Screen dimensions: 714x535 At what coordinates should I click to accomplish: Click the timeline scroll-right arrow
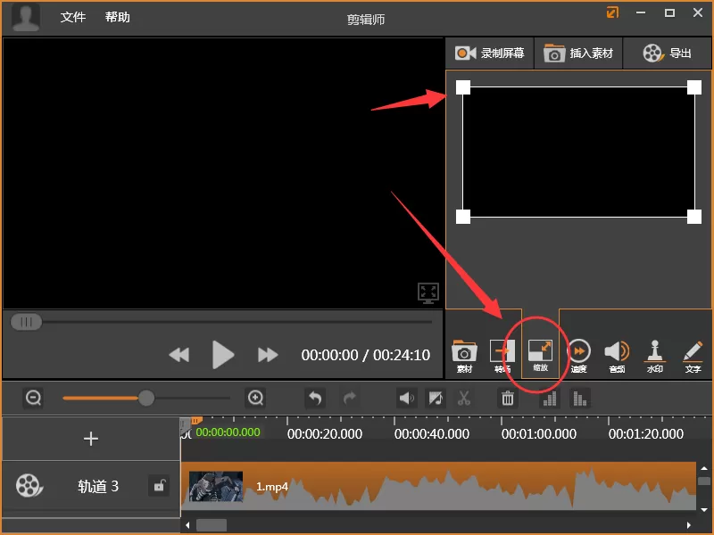click(x=689, y=525)
